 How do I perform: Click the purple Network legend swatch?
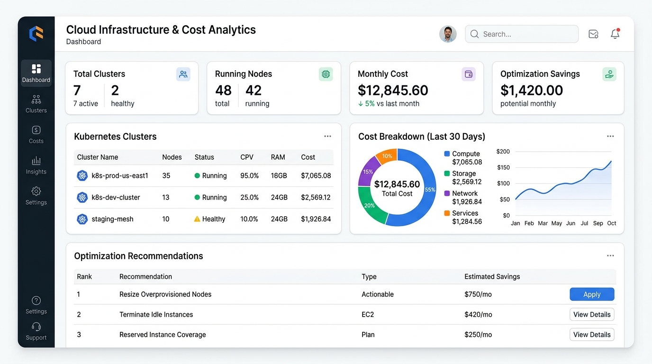[447, 194]
